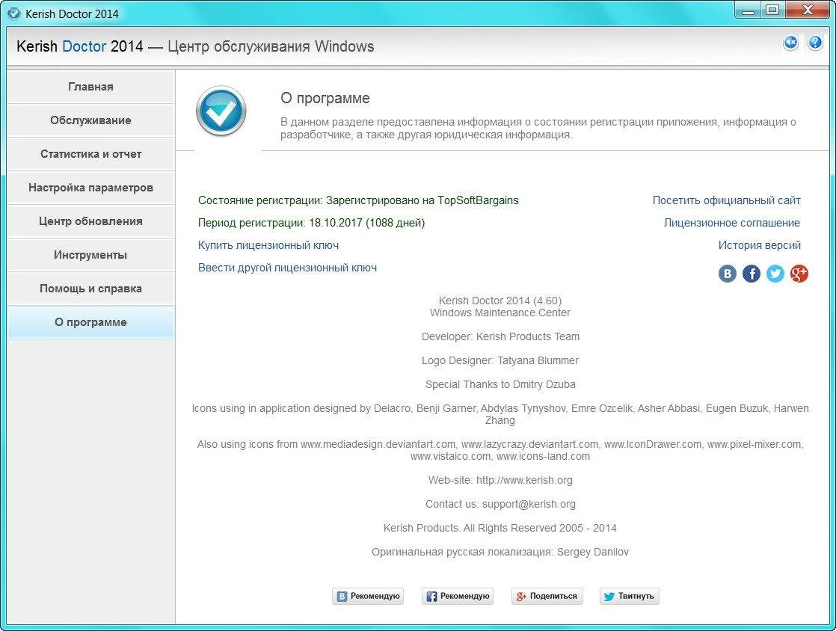Minimize the Kerish Doctor window
The height and width of the screenshot is (631, 836).
(x=749, y=10)
